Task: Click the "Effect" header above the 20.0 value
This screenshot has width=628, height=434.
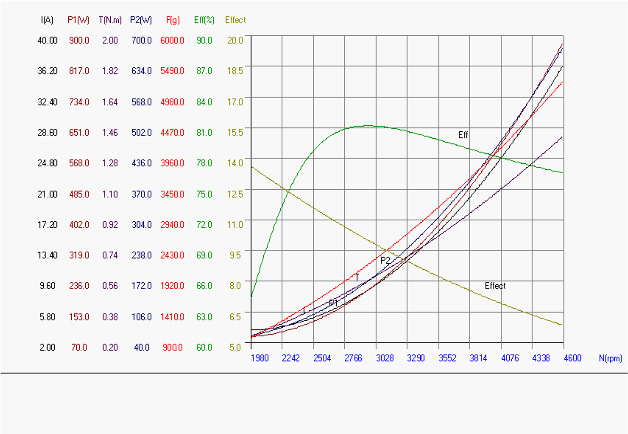Action: [235, 20]
